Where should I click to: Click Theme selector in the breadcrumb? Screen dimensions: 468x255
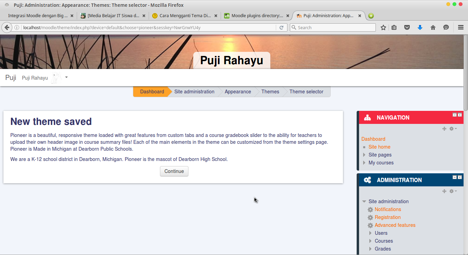306,92
